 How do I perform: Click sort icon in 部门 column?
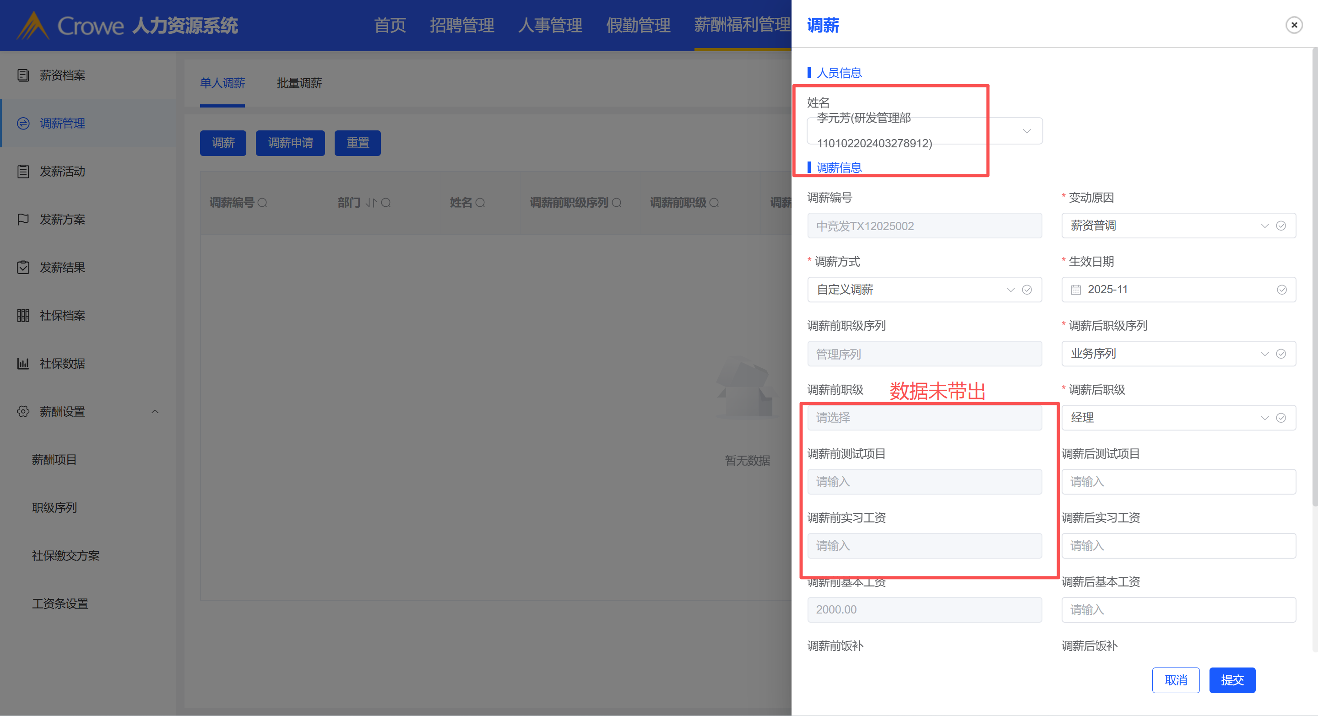[371, 203]
